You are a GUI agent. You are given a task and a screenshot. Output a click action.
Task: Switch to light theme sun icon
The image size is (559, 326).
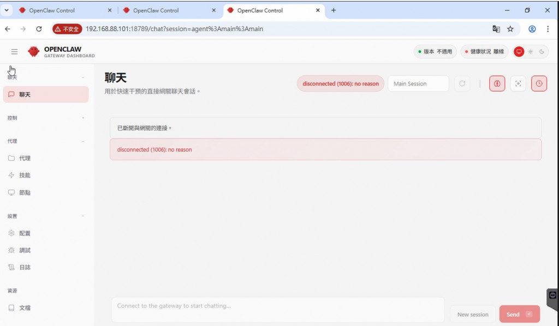click(531, 52)
